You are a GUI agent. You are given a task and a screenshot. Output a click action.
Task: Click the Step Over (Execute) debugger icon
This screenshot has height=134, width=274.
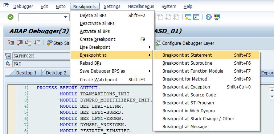coord(20,43)
